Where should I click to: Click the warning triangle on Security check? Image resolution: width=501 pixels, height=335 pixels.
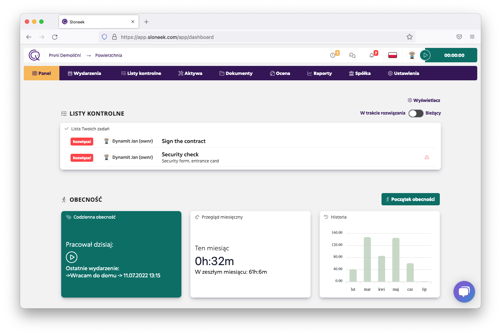click(427, 157)
